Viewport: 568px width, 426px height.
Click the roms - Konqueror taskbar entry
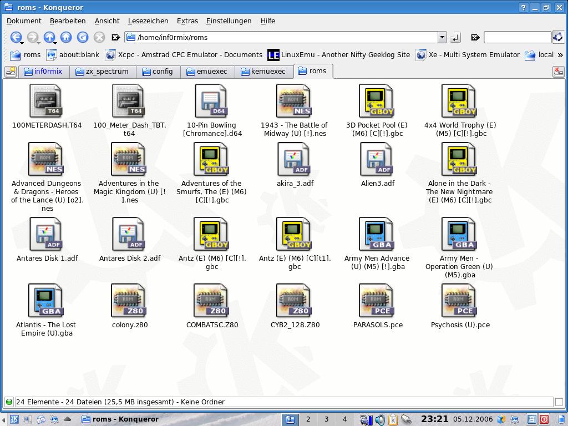point(120,419)
